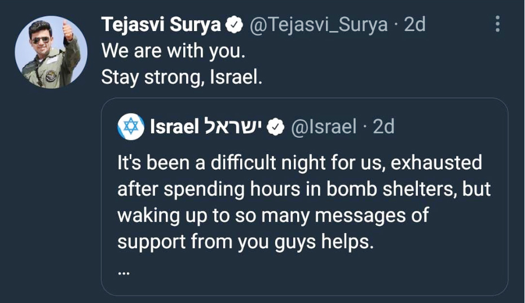Click the quoted tweet's 2d timestamp
Screen dimensions: 525x303
[383, 127]
